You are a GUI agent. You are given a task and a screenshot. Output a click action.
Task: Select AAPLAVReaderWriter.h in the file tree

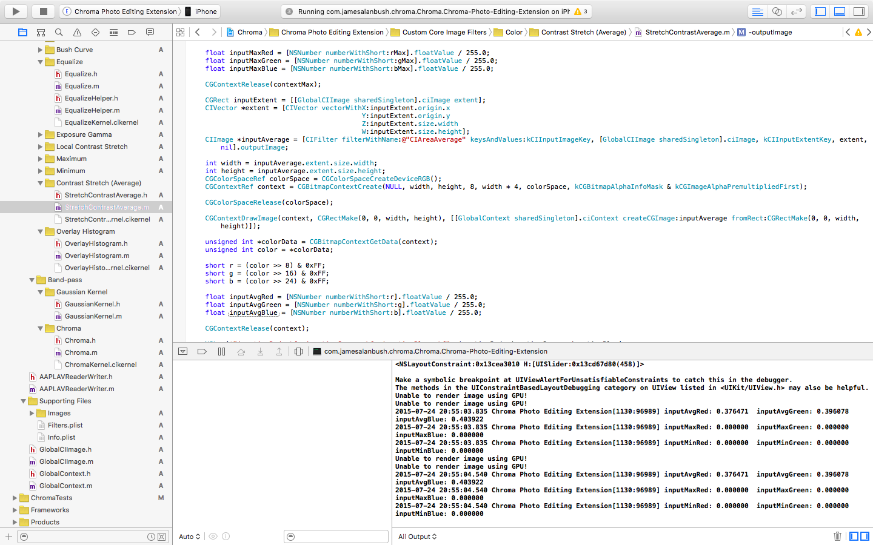pos(76,377)
